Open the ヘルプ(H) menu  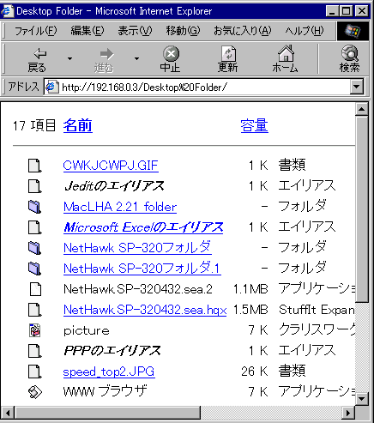tap(305, 31)
